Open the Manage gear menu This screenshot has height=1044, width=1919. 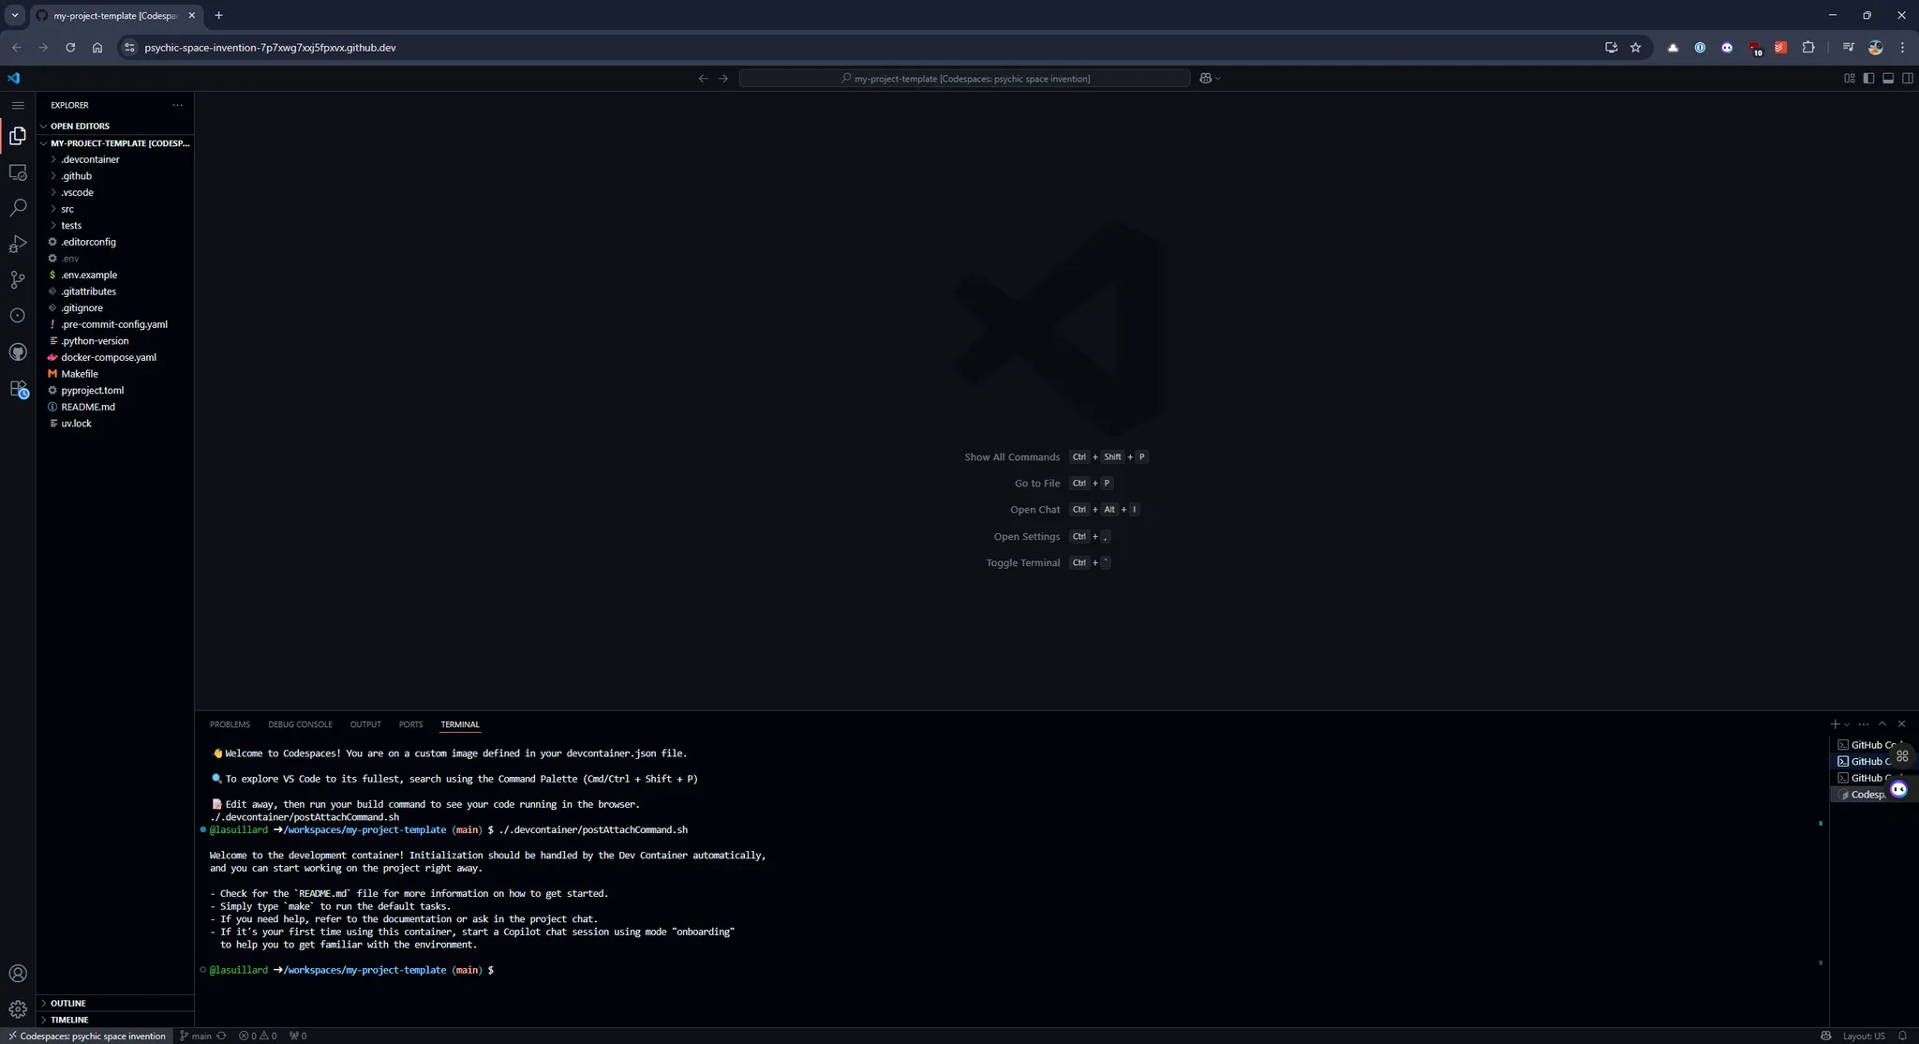point(18,1009)
